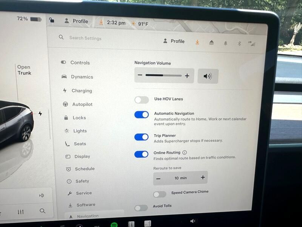Decrease Reroute to save minutes with minus
This screenshot has width=302, height=227.
158,178
